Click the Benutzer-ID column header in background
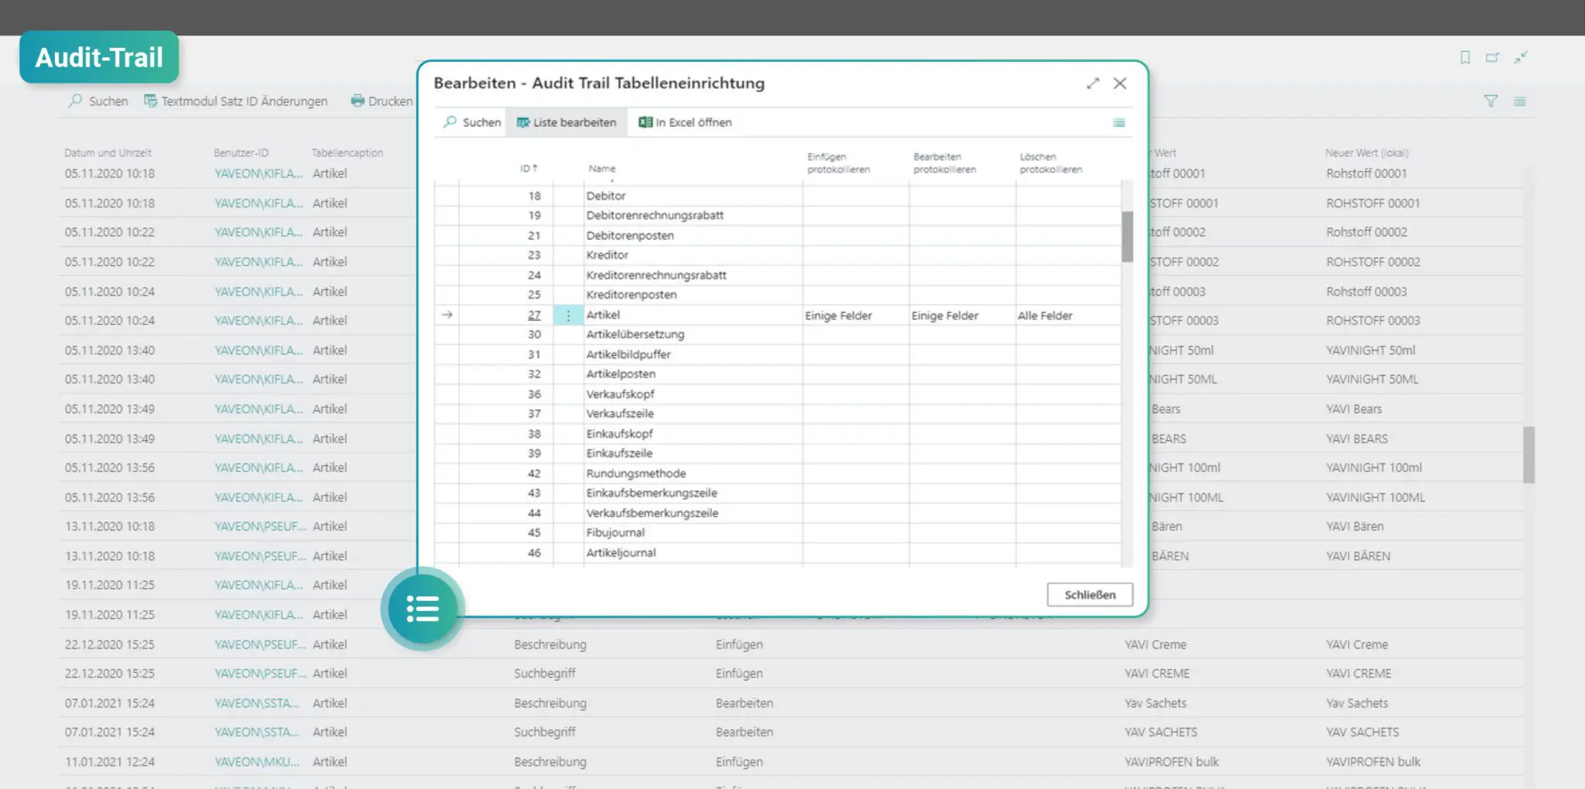 pyautogui.click(x=241, y=153)
